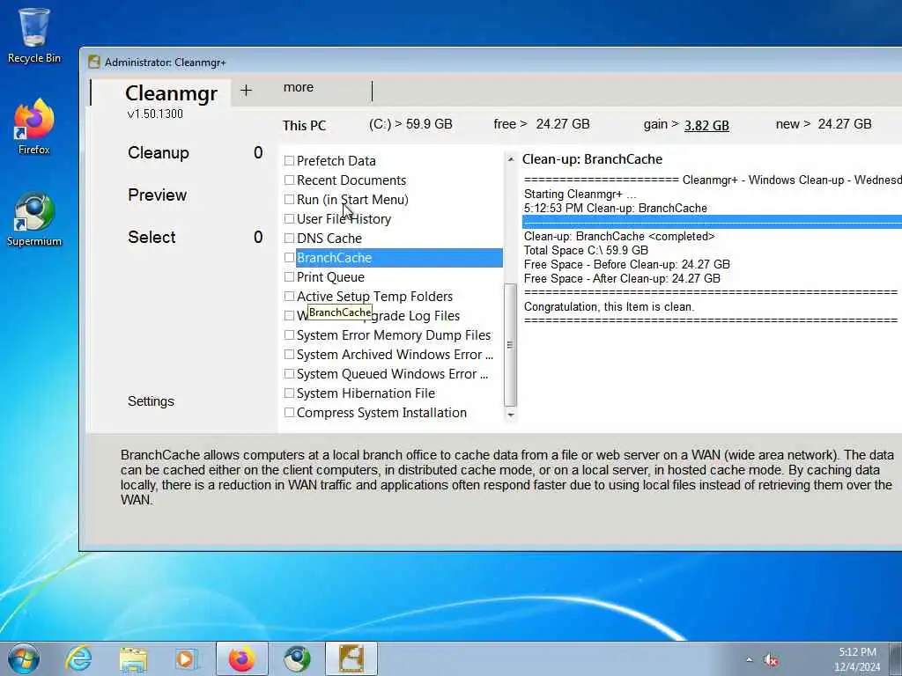This screenshot has width=902, height=676.
Task: Check the Prefetch Data checkbox
Action: 289,161
